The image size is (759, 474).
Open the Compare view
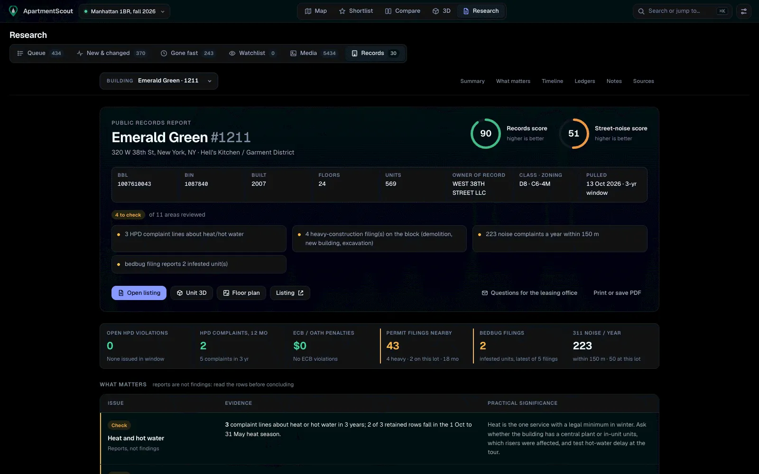tap(403, 11)
